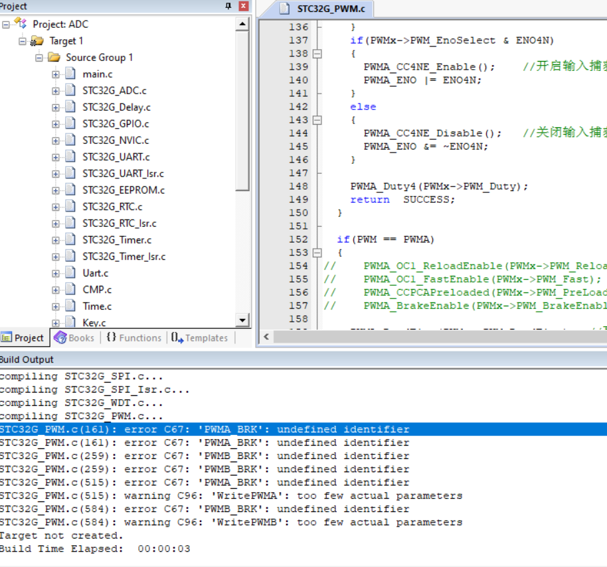Switch to the Books tab
Image resolution: width=607 pixels, height=567 pixels.
74,338
